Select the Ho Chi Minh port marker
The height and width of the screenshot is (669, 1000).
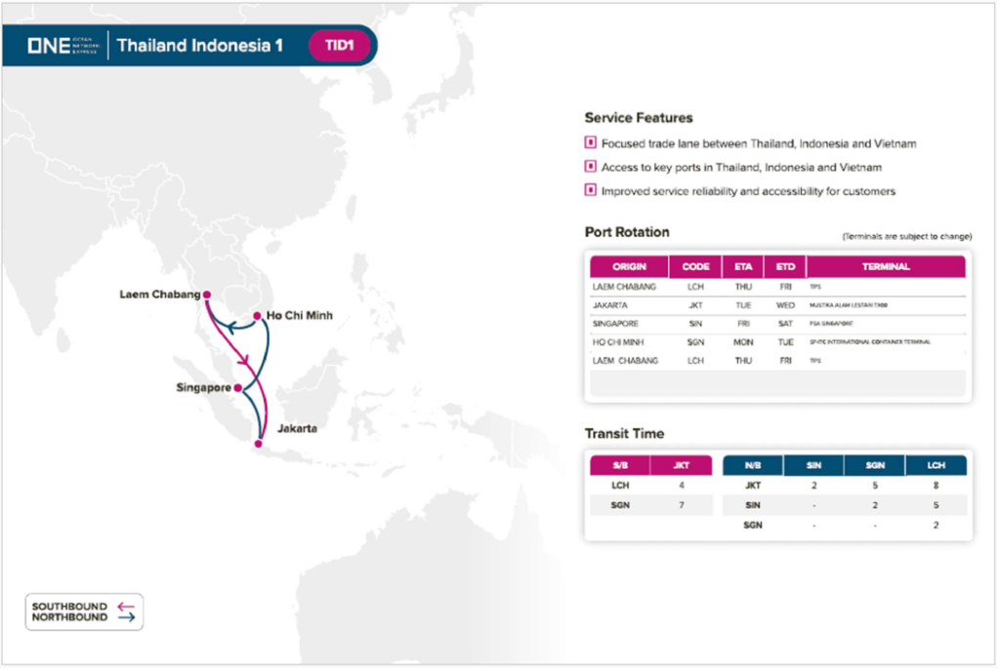pyautogui.click(x=257, y=316)
